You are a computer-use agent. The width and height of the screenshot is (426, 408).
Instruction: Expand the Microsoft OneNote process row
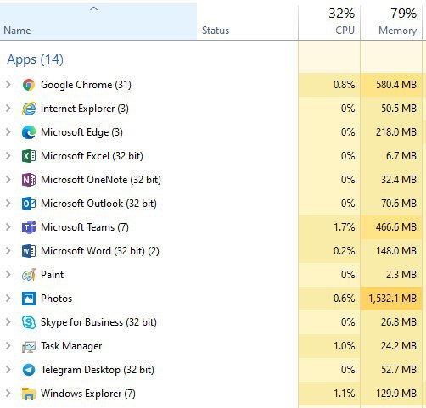(x=8, y=180)
